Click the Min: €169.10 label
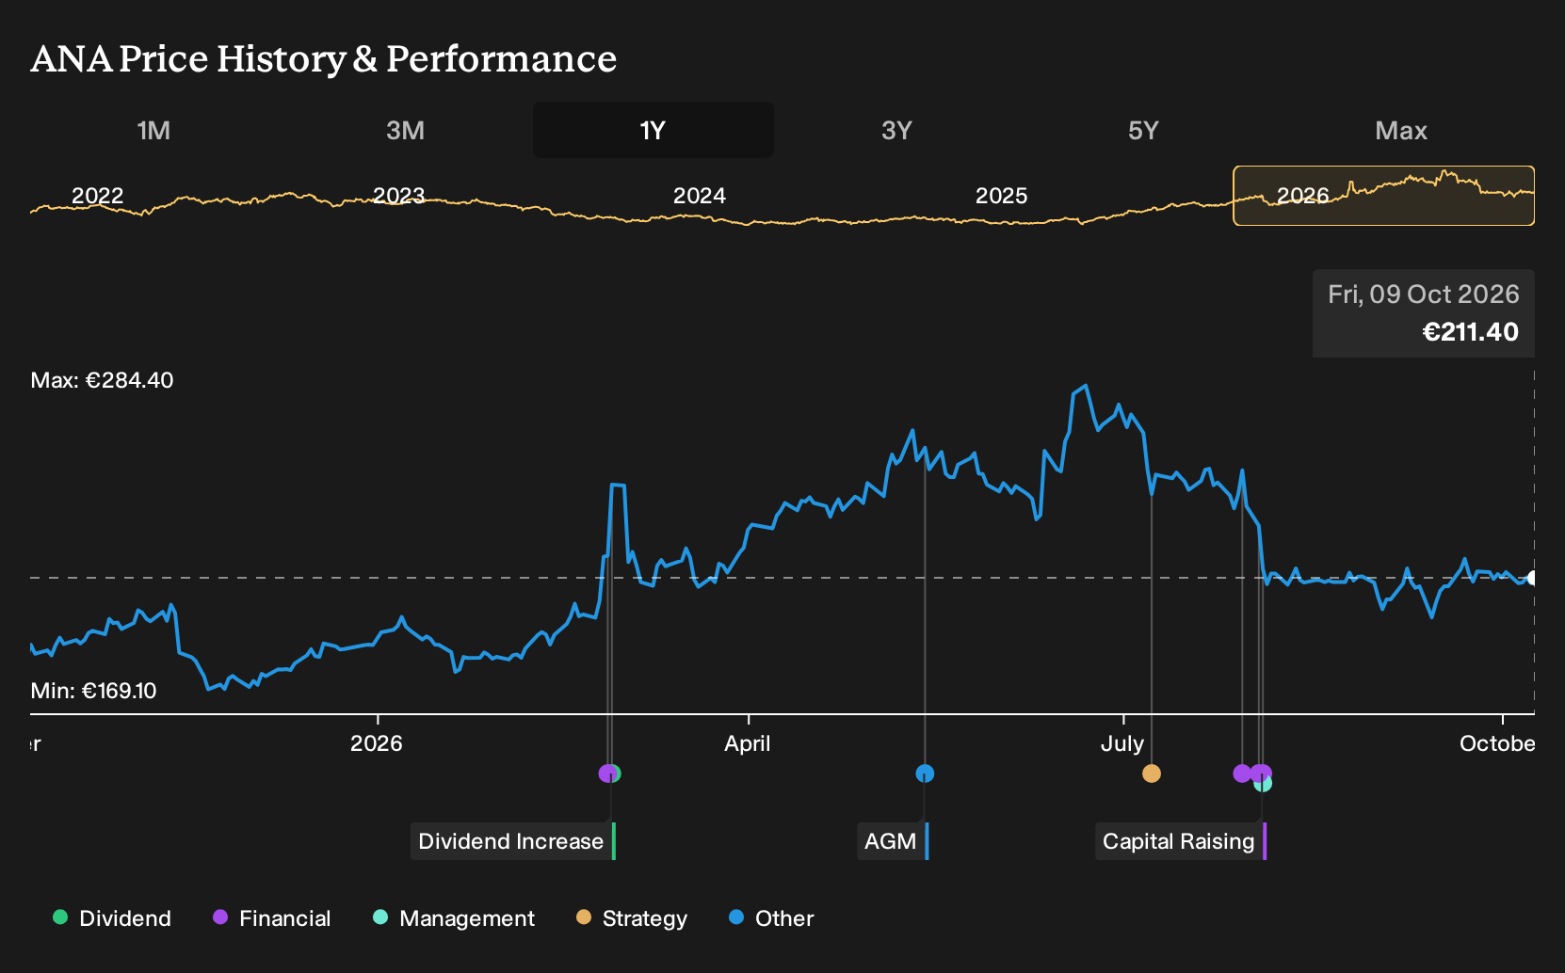 (x=93, y=691)
